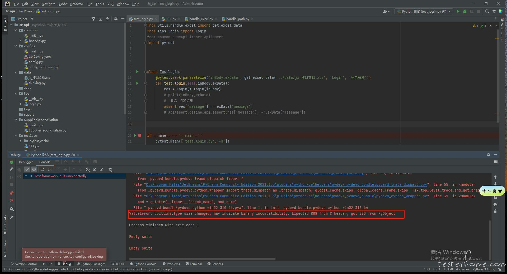Toggle Mute Breakpoints in Debug sidebar
Viewport: 507px width, 274px height.
pos(12,200)
